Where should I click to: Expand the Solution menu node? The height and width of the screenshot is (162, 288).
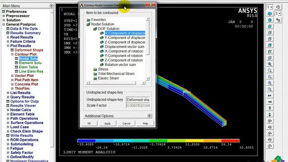(x=4, y=20)
